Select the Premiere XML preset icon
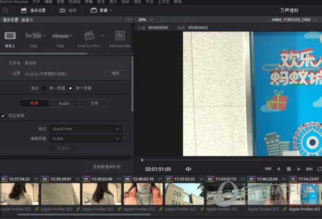 point(120,36)
